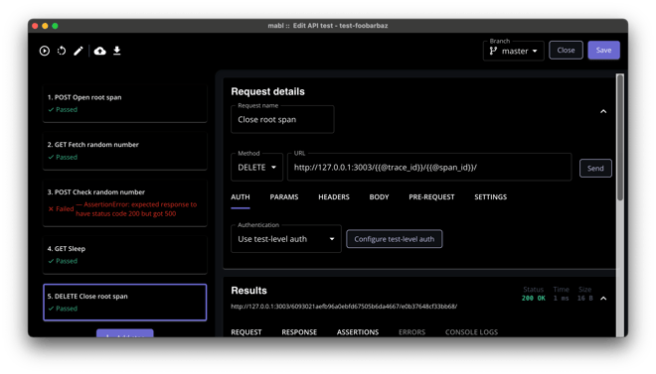Open the Method DELETE dropdown
656x374 pixels.
pos(256,168)
